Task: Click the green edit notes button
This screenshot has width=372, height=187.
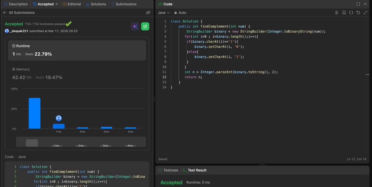Action: [x=145, y=27]
